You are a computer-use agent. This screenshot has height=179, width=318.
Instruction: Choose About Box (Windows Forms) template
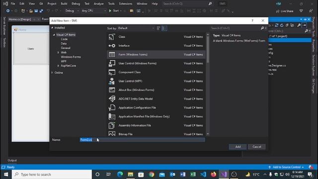156,90
